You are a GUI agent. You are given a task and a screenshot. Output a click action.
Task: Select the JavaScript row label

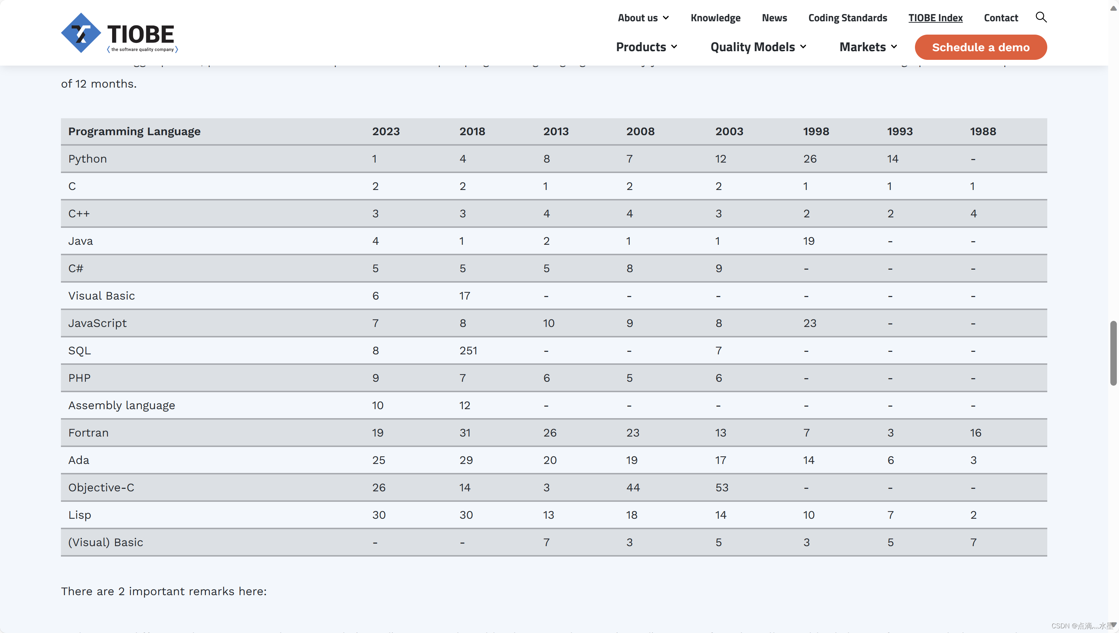(x=97, y=323)
